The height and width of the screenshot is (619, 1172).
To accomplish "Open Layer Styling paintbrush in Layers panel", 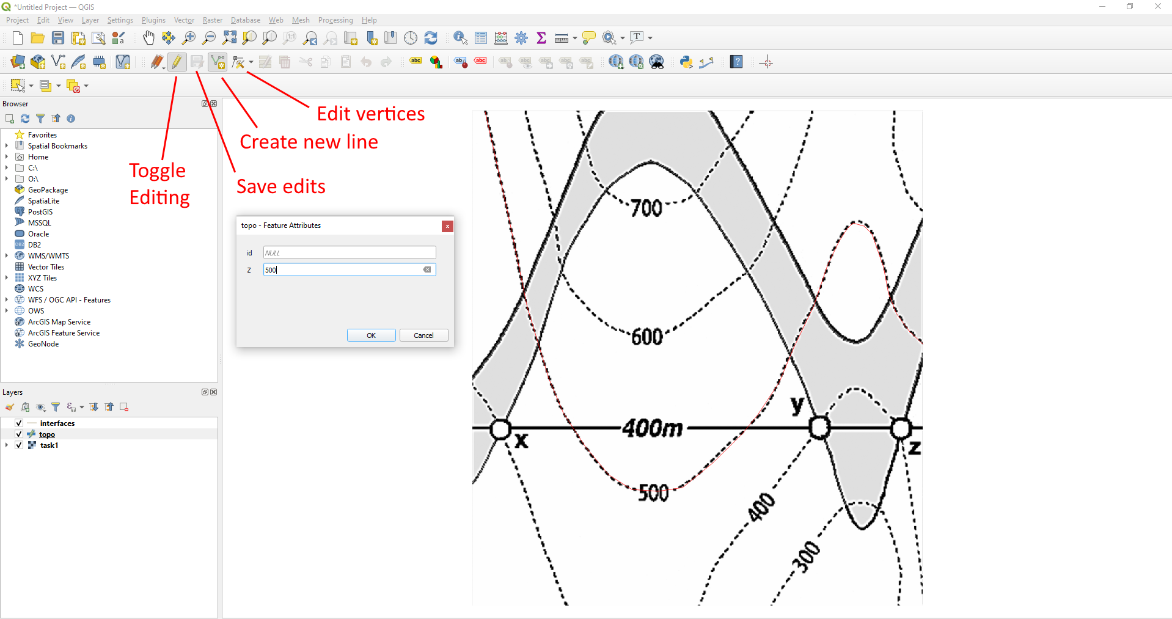I will (10, 407).
